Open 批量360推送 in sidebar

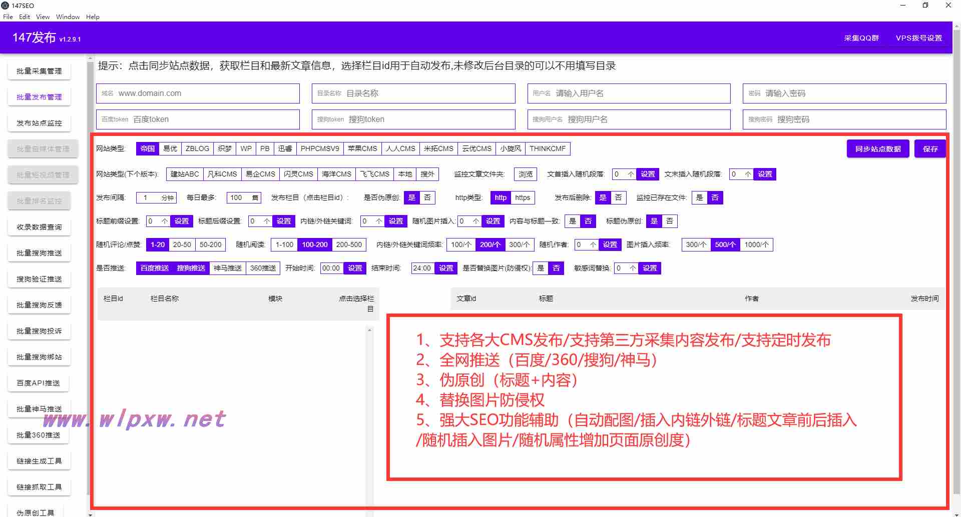[38, 435]
